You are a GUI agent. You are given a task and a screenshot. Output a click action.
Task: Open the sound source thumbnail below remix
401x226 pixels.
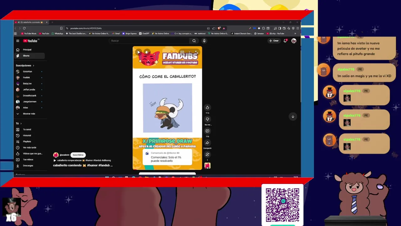[207, 166]
